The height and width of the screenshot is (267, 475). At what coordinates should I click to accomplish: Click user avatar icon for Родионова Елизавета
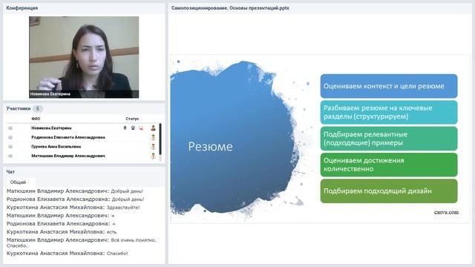pyautogui.click(x=154, y=137)
